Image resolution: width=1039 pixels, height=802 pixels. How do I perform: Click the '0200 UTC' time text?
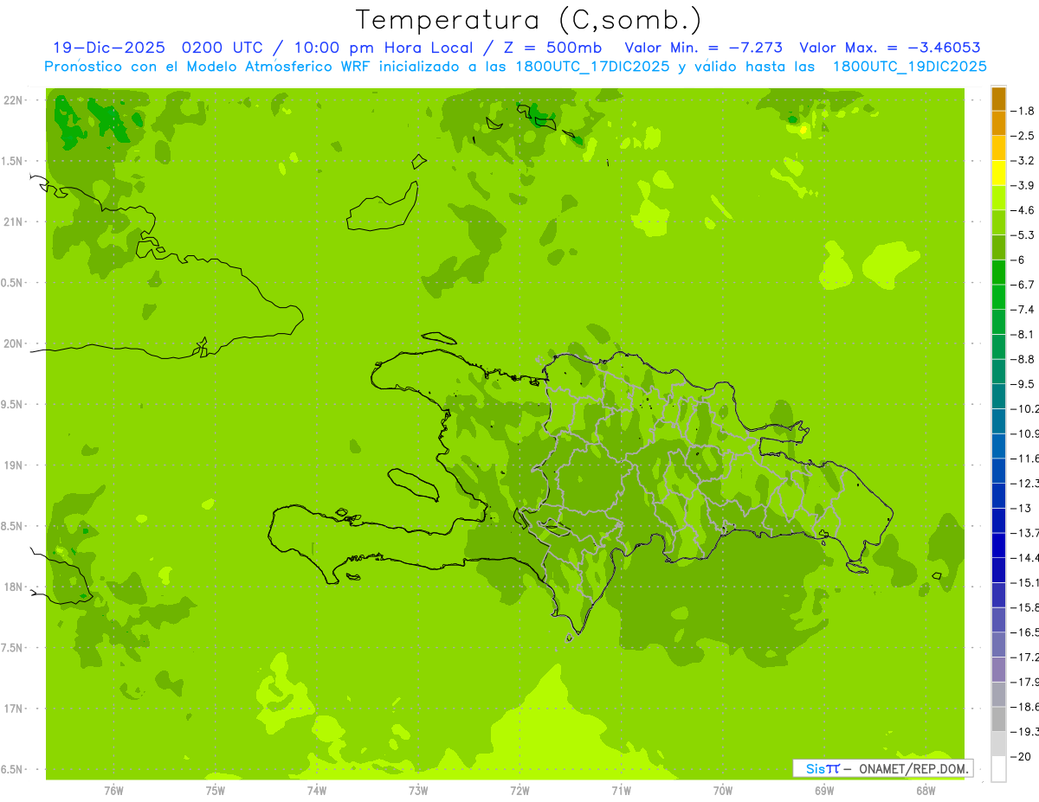223,48
